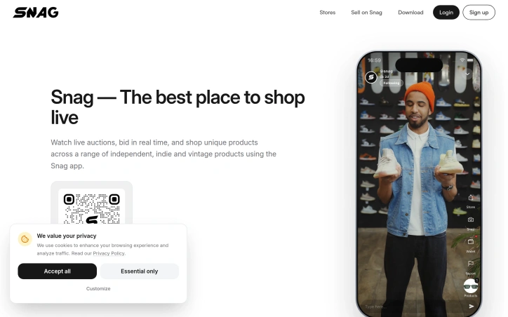
Task: Toggle the Following button on stream
Action: (x=392, y=83)
